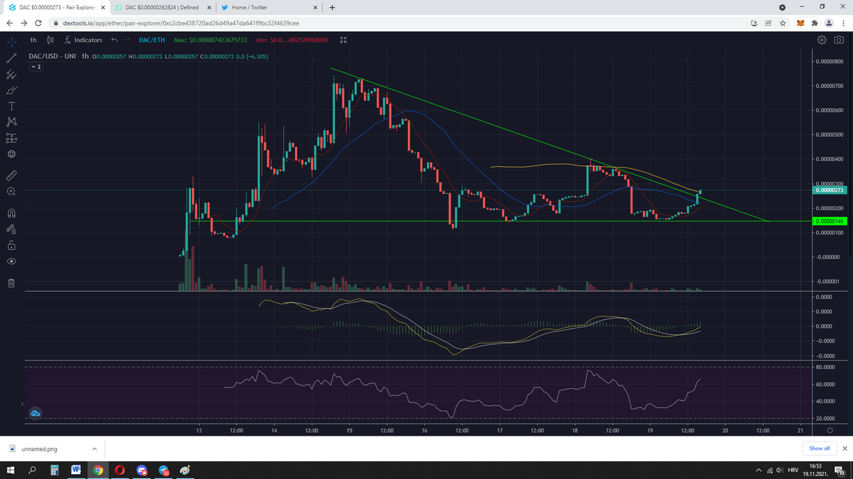The height and width of the screenshot is (479, 853).
Task: Open Windows taskbar search
Action: [33, 470]
